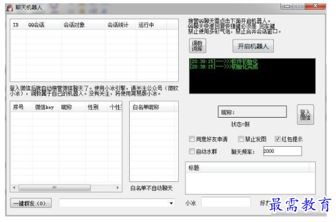Image resolution: width=336 pixels, height=222 pixels.
Task: Click the 运行中 column header
Action: [x=151, y=25]
